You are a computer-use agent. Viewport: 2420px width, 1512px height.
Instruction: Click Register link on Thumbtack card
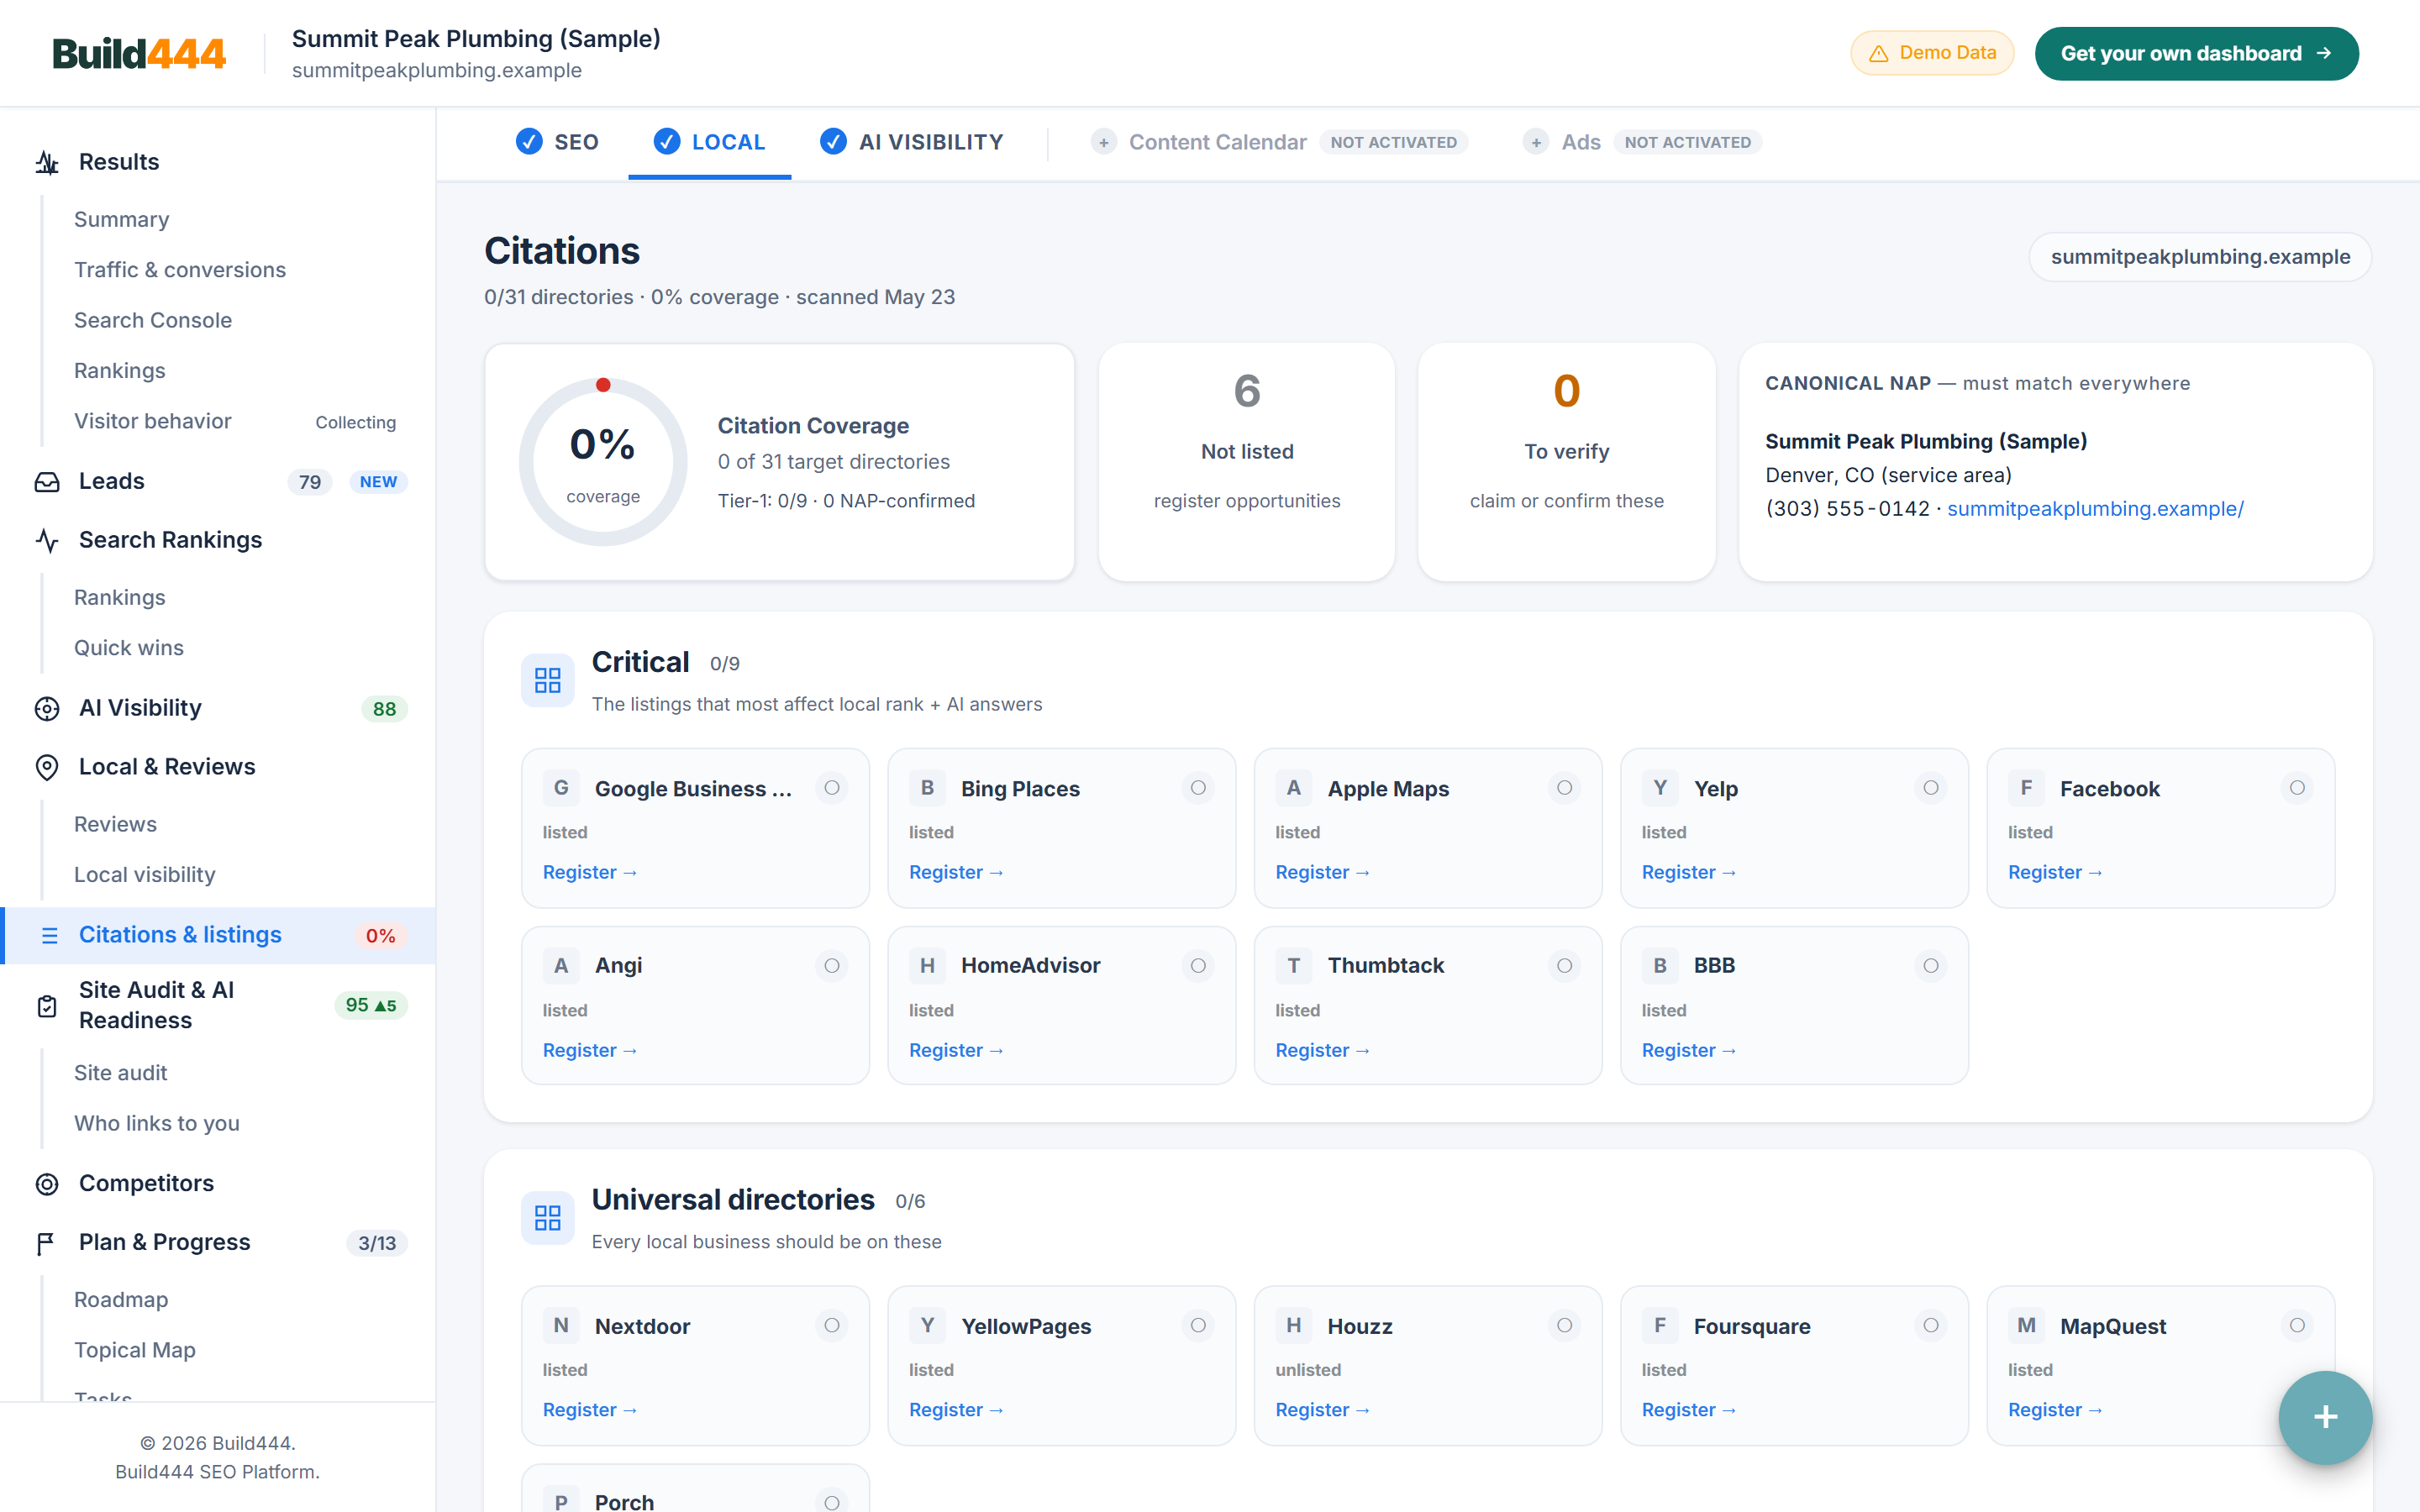[1321, 1051]
